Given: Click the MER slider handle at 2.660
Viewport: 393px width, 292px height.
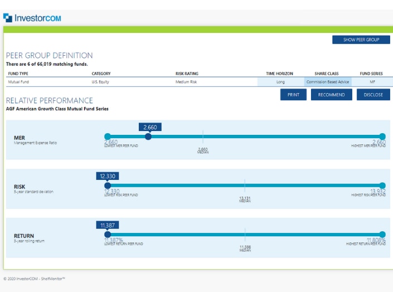Looking at the screenshot, I should tap(148, 137).
